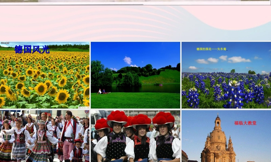This screenshot has width=271, height=162.
Task: Open the red pom-pom hats women thumbnail
Action: point(135,136)
